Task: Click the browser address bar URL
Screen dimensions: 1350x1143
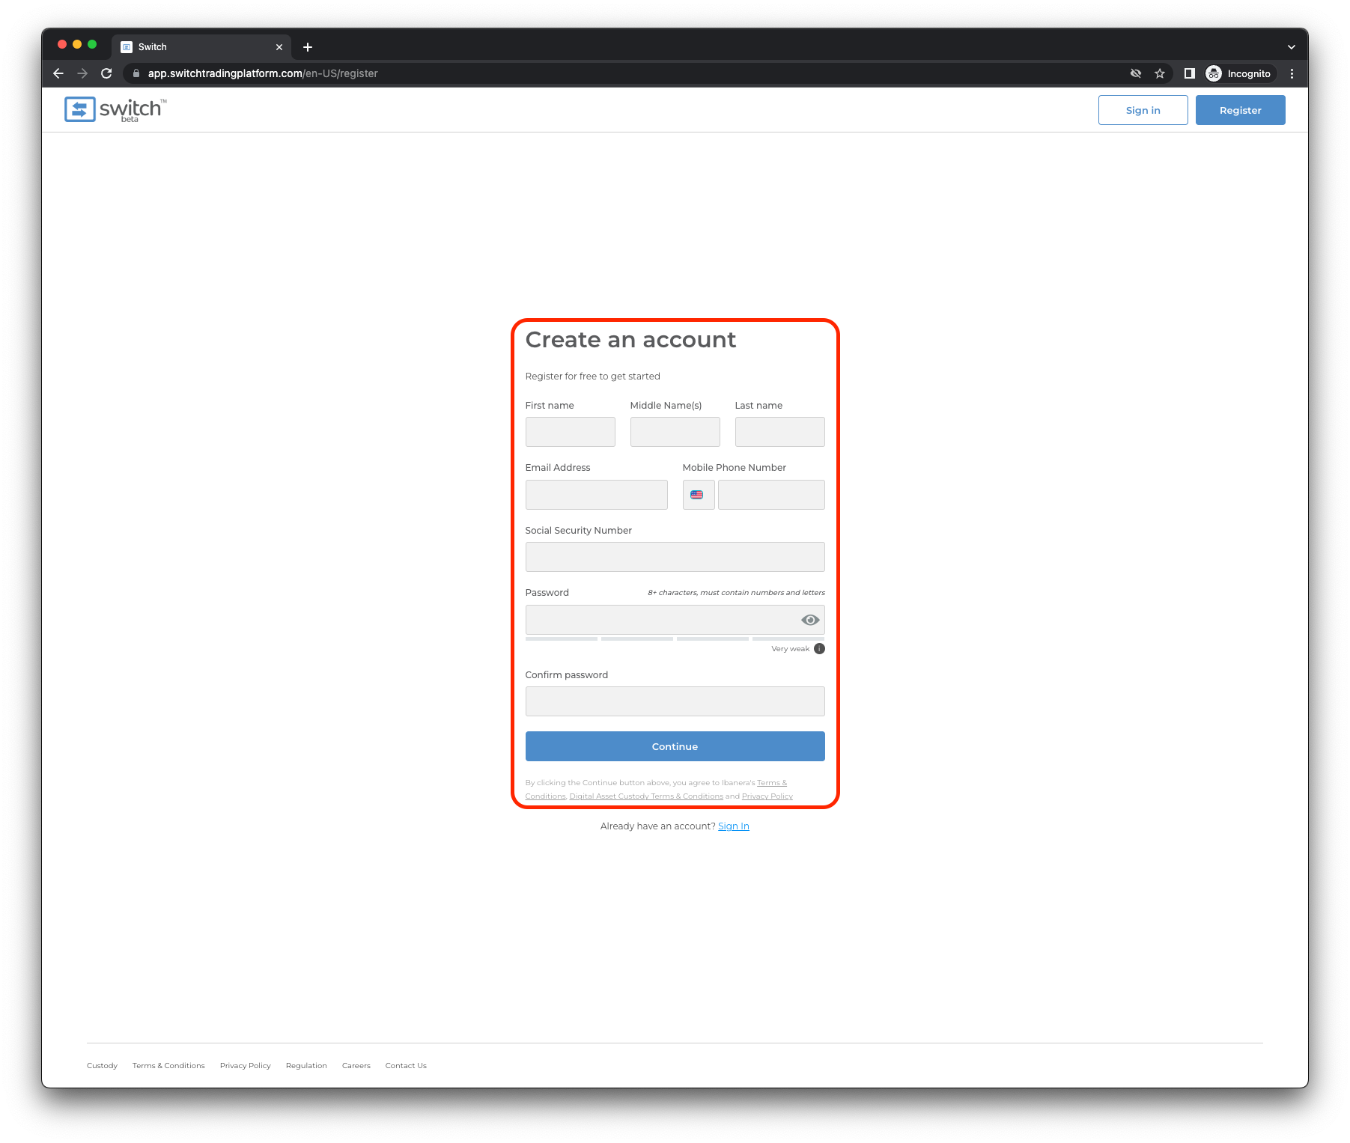Action: (263, 73)
